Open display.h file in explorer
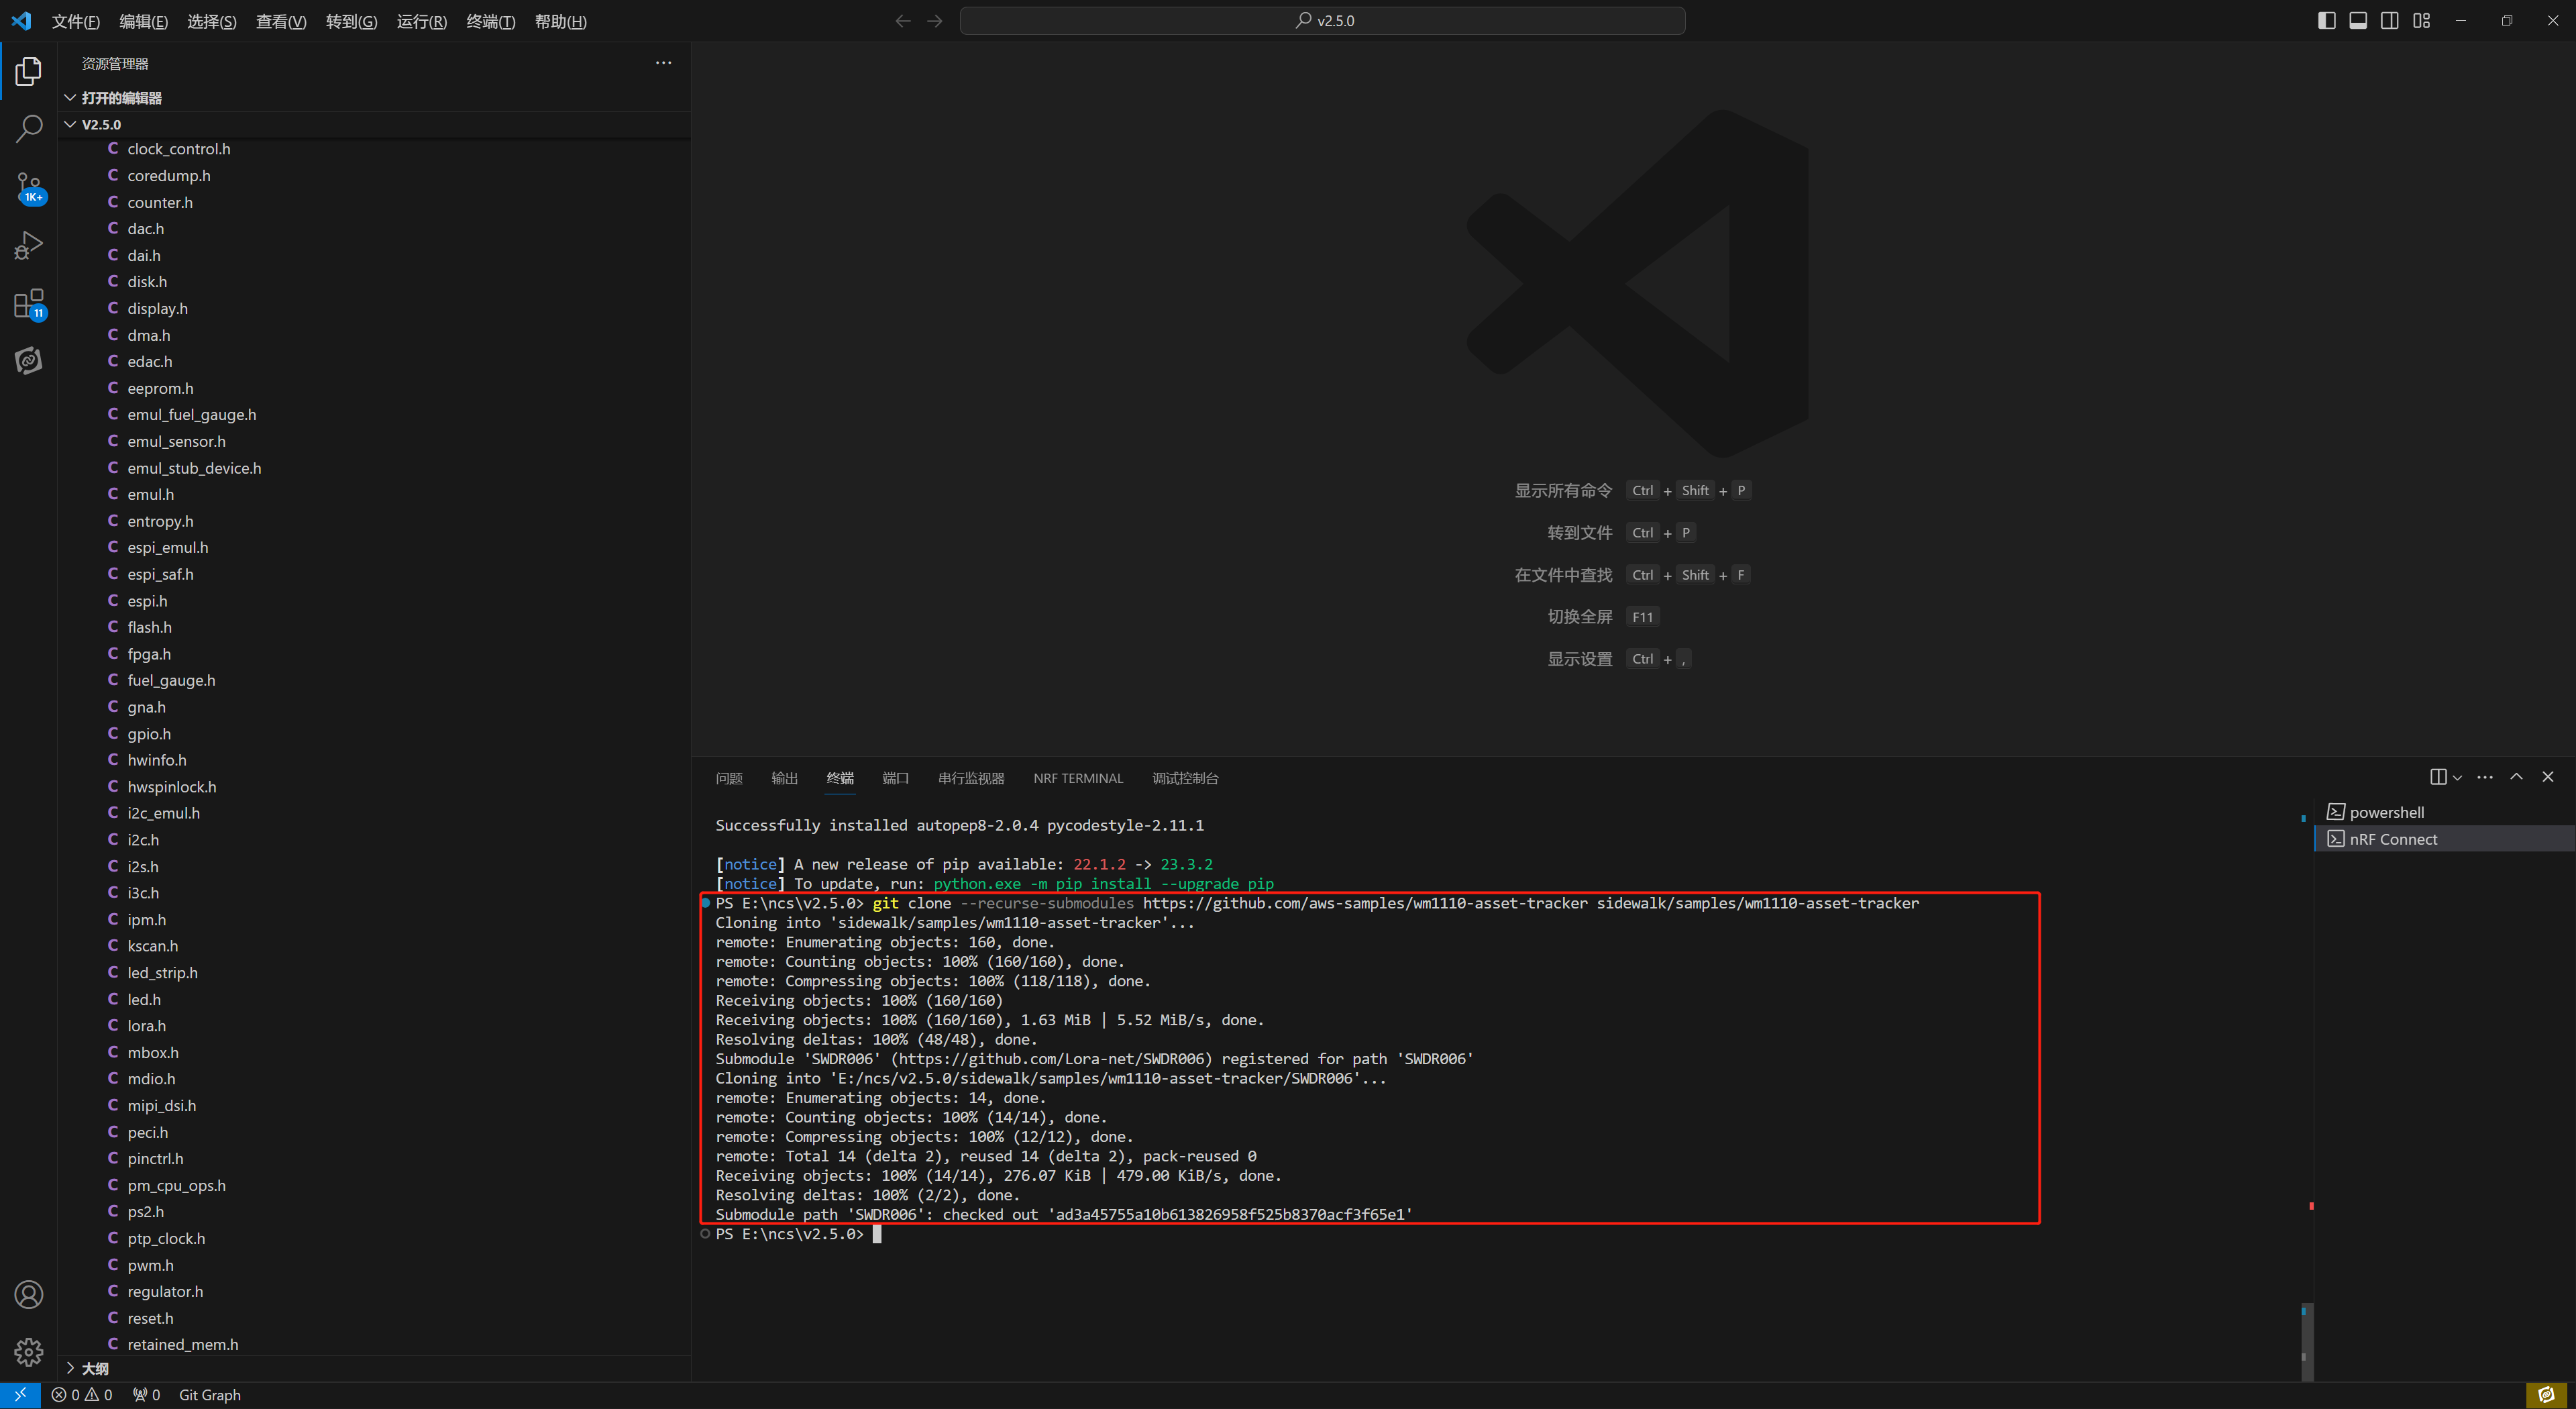The image size is (2576, 1409). pos(374,308)
